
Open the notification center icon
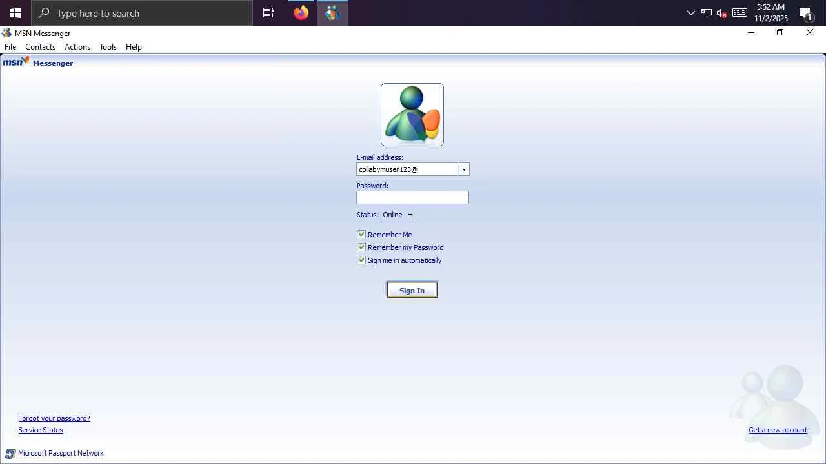coord(806,13)
